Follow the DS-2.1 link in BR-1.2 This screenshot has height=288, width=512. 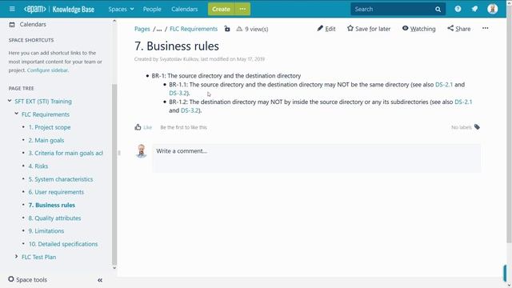(x=463, y=102)
